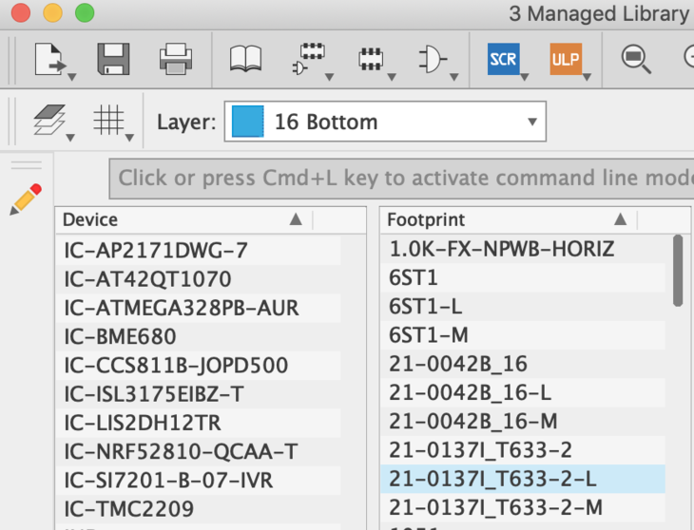The height and width of the screenshot is (530, 694).
Task: Expand the Symbol icon dropdown arrow
Action: [x=454, y=77]
